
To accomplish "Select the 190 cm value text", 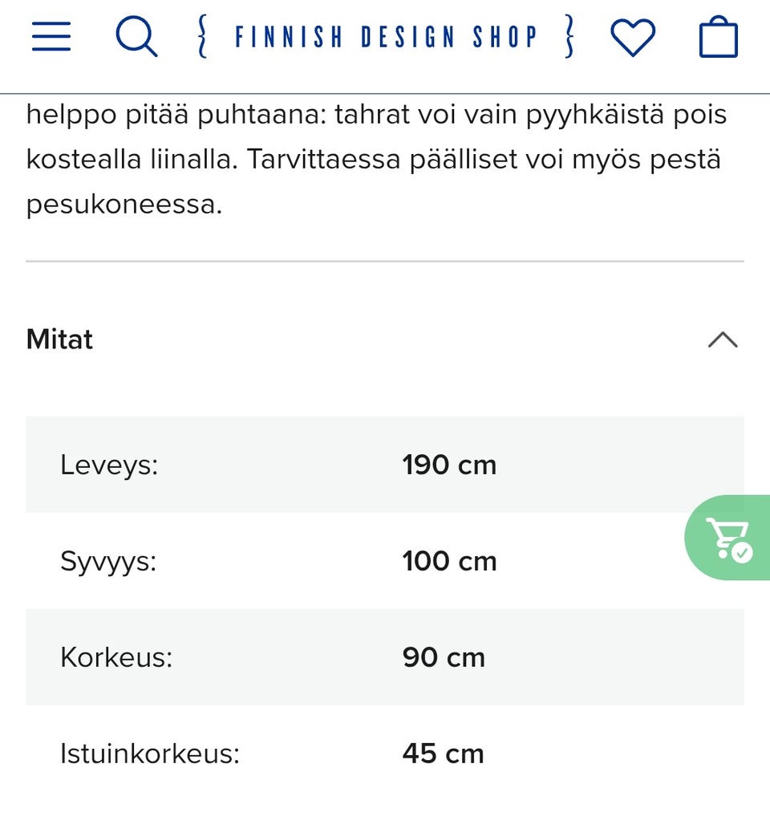I will (449, 465).
